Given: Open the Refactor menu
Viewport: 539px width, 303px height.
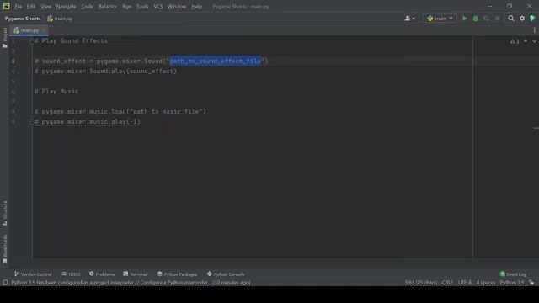Looking at the screenshot, I should [107, 7].
